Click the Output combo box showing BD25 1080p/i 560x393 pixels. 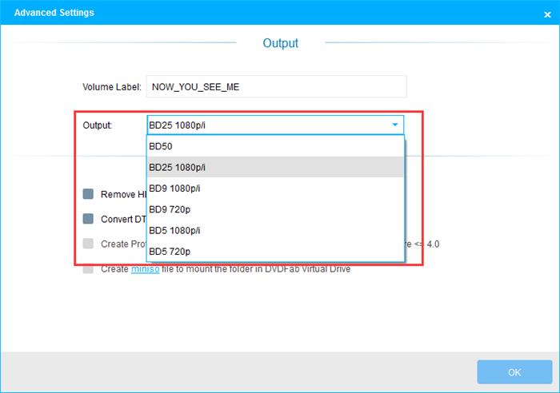(x=268, y=125)
